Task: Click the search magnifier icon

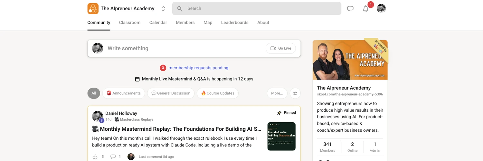Action: pyautogui.click(x=180, y=8)
